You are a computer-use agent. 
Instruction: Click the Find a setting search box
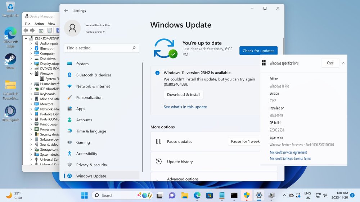101,48
